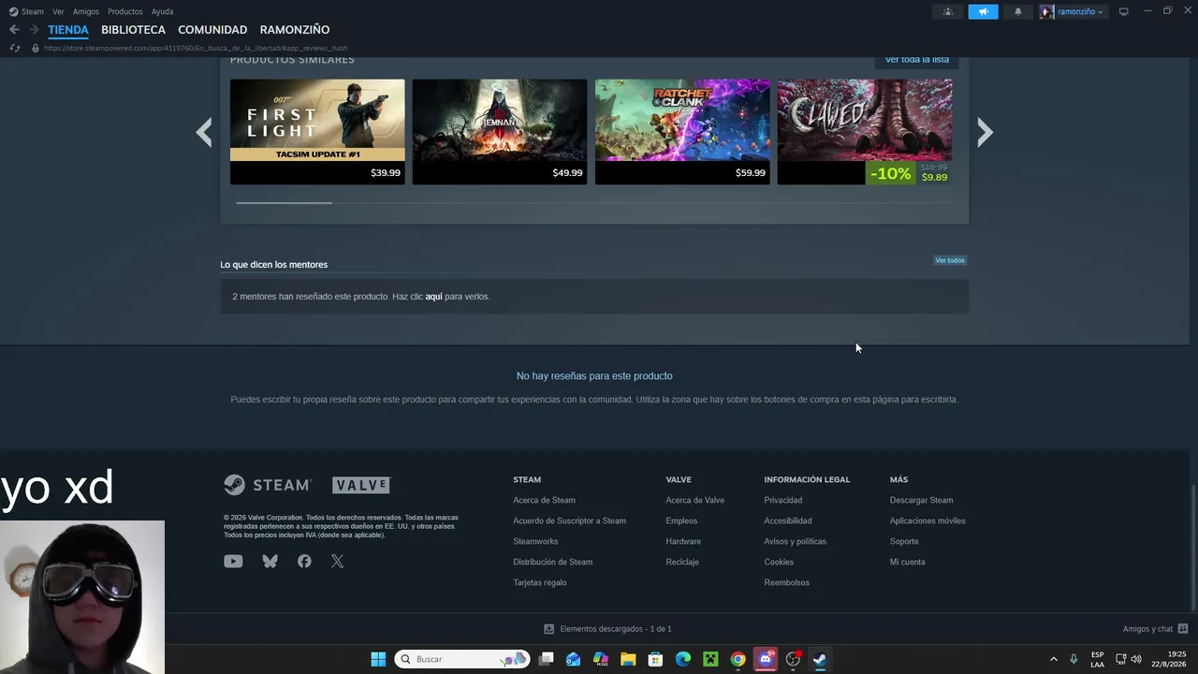
Task: Click the store URL address text
Action: tap(196, 48)
